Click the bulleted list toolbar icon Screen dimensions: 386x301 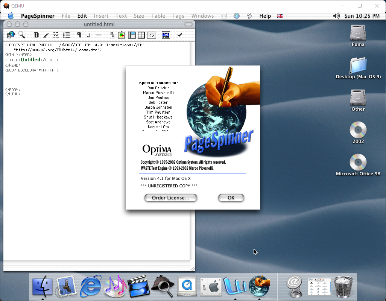(x=66, y=35)
